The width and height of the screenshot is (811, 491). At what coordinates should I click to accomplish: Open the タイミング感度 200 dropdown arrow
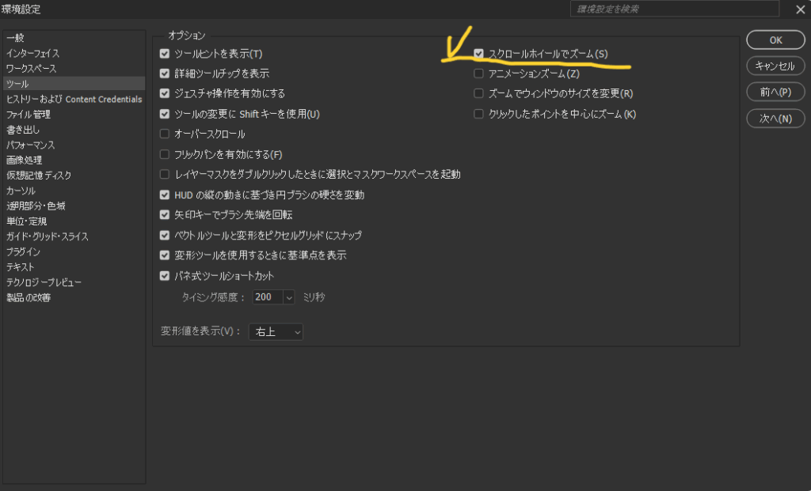click(287, 297)
